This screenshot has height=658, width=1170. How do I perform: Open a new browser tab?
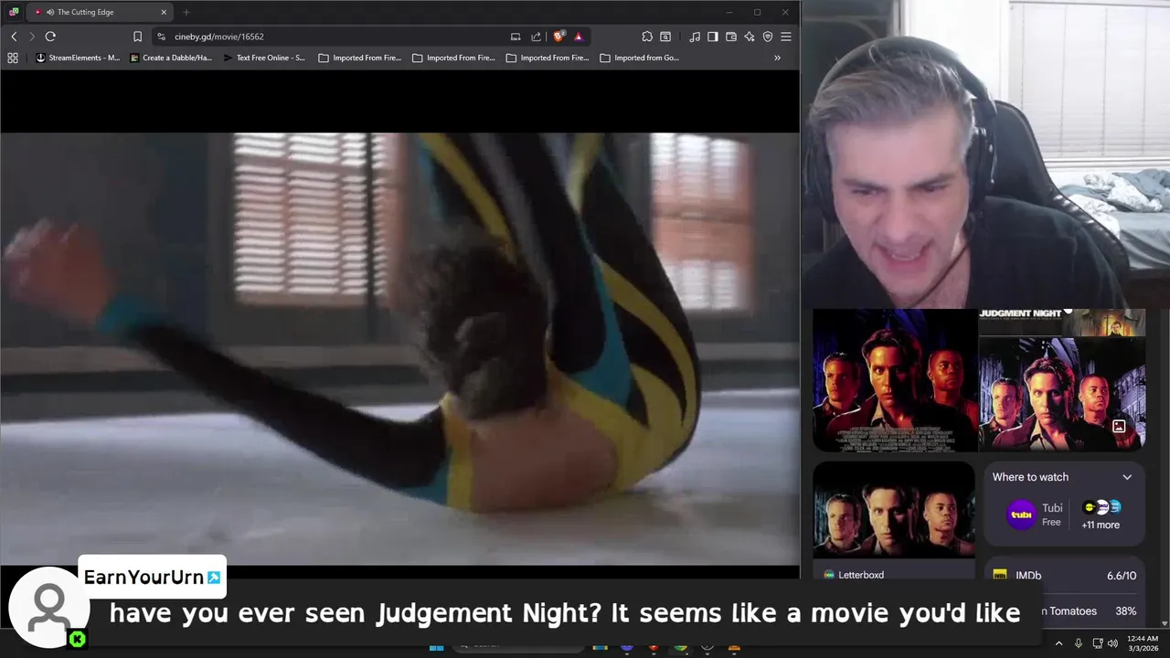(186, 12)
